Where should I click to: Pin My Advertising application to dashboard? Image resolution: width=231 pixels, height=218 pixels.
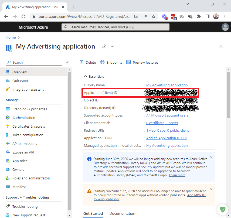tap(104, 46)
